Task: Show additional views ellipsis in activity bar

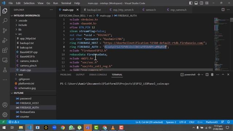Action: click(5, 80)
